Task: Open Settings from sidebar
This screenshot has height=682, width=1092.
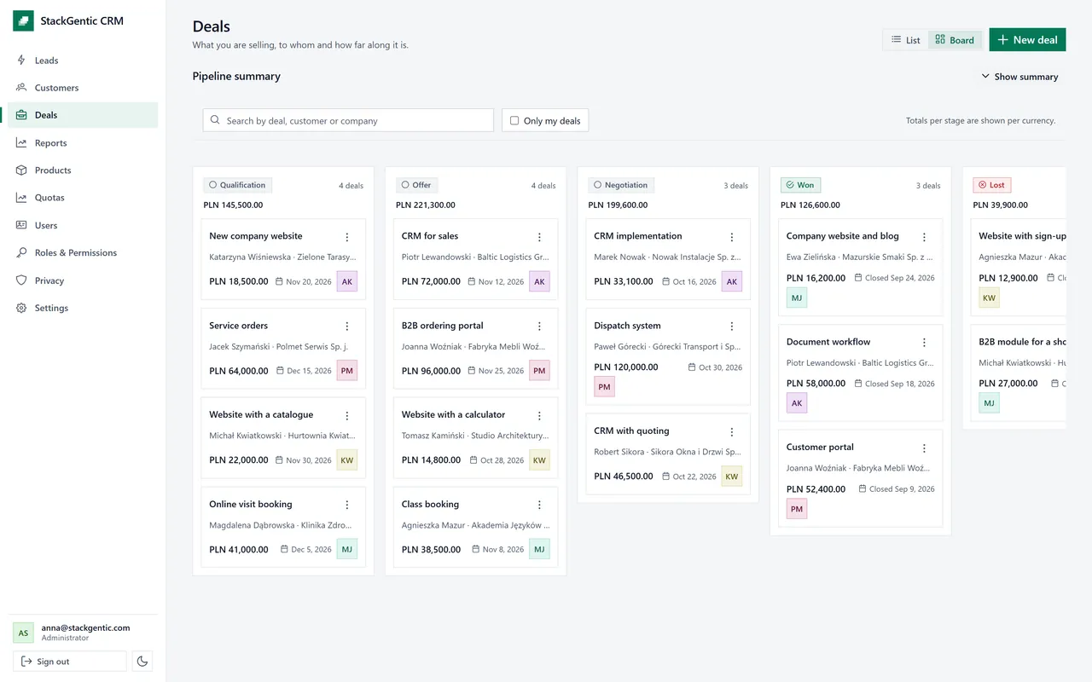Action: tap(83, 308)
